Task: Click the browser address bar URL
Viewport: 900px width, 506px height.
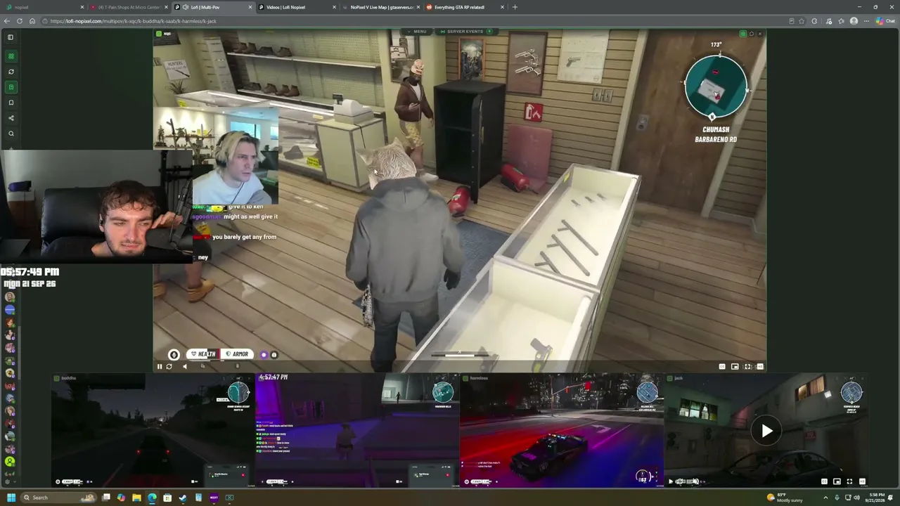Action: [x=133, y=21]
